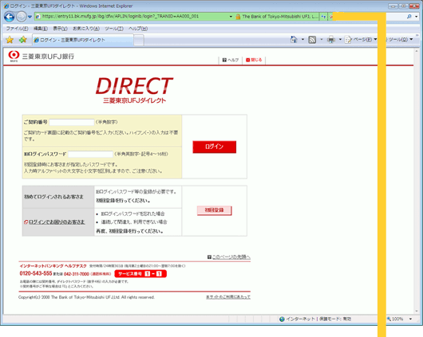Click the Bank of Tokyo-Mitsubishi UFJ certificate label
The height and width of the screenshot is (337, 423).
[x=280, y=17]
